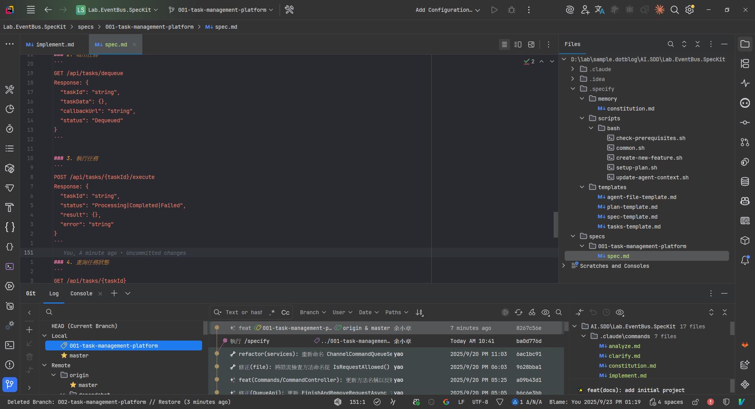The image size is (755, 409).
Task: Open the 001-task-management-platform branch dropdown
Action: (221, 10)
